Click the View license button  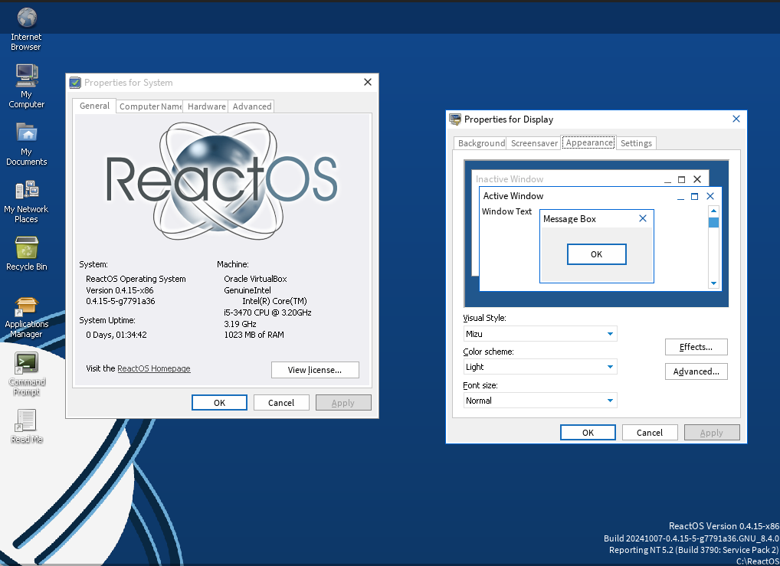(315, 370)
